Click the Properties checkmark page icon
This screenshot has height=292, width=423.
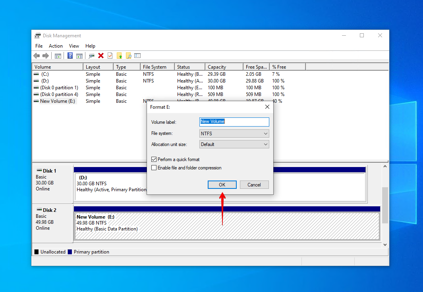[110, 56]
